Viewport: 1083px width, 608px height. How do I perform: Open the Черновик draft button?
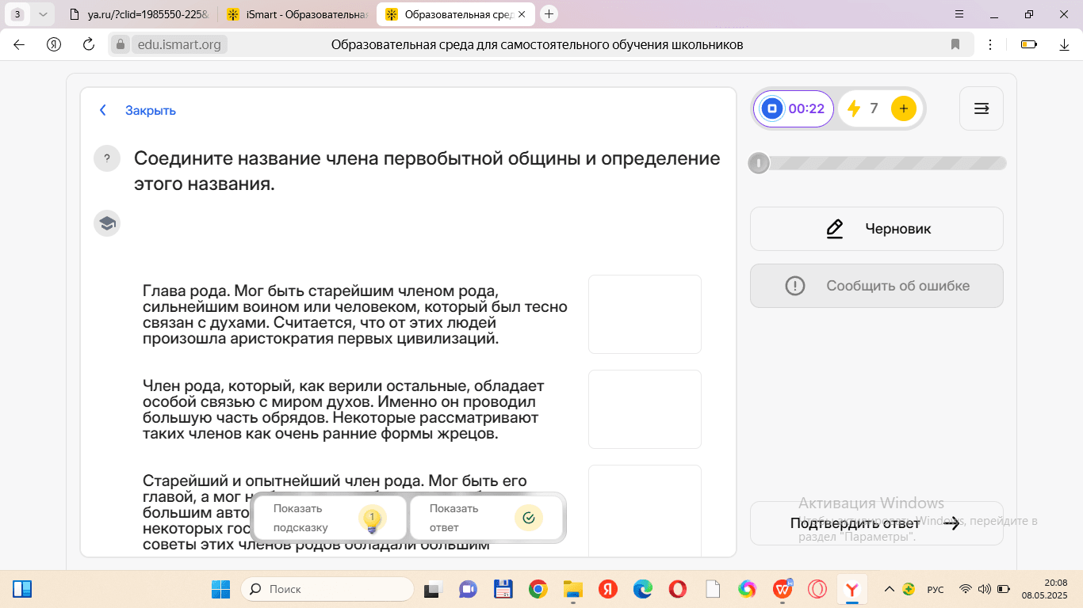(x=877, y=229)
